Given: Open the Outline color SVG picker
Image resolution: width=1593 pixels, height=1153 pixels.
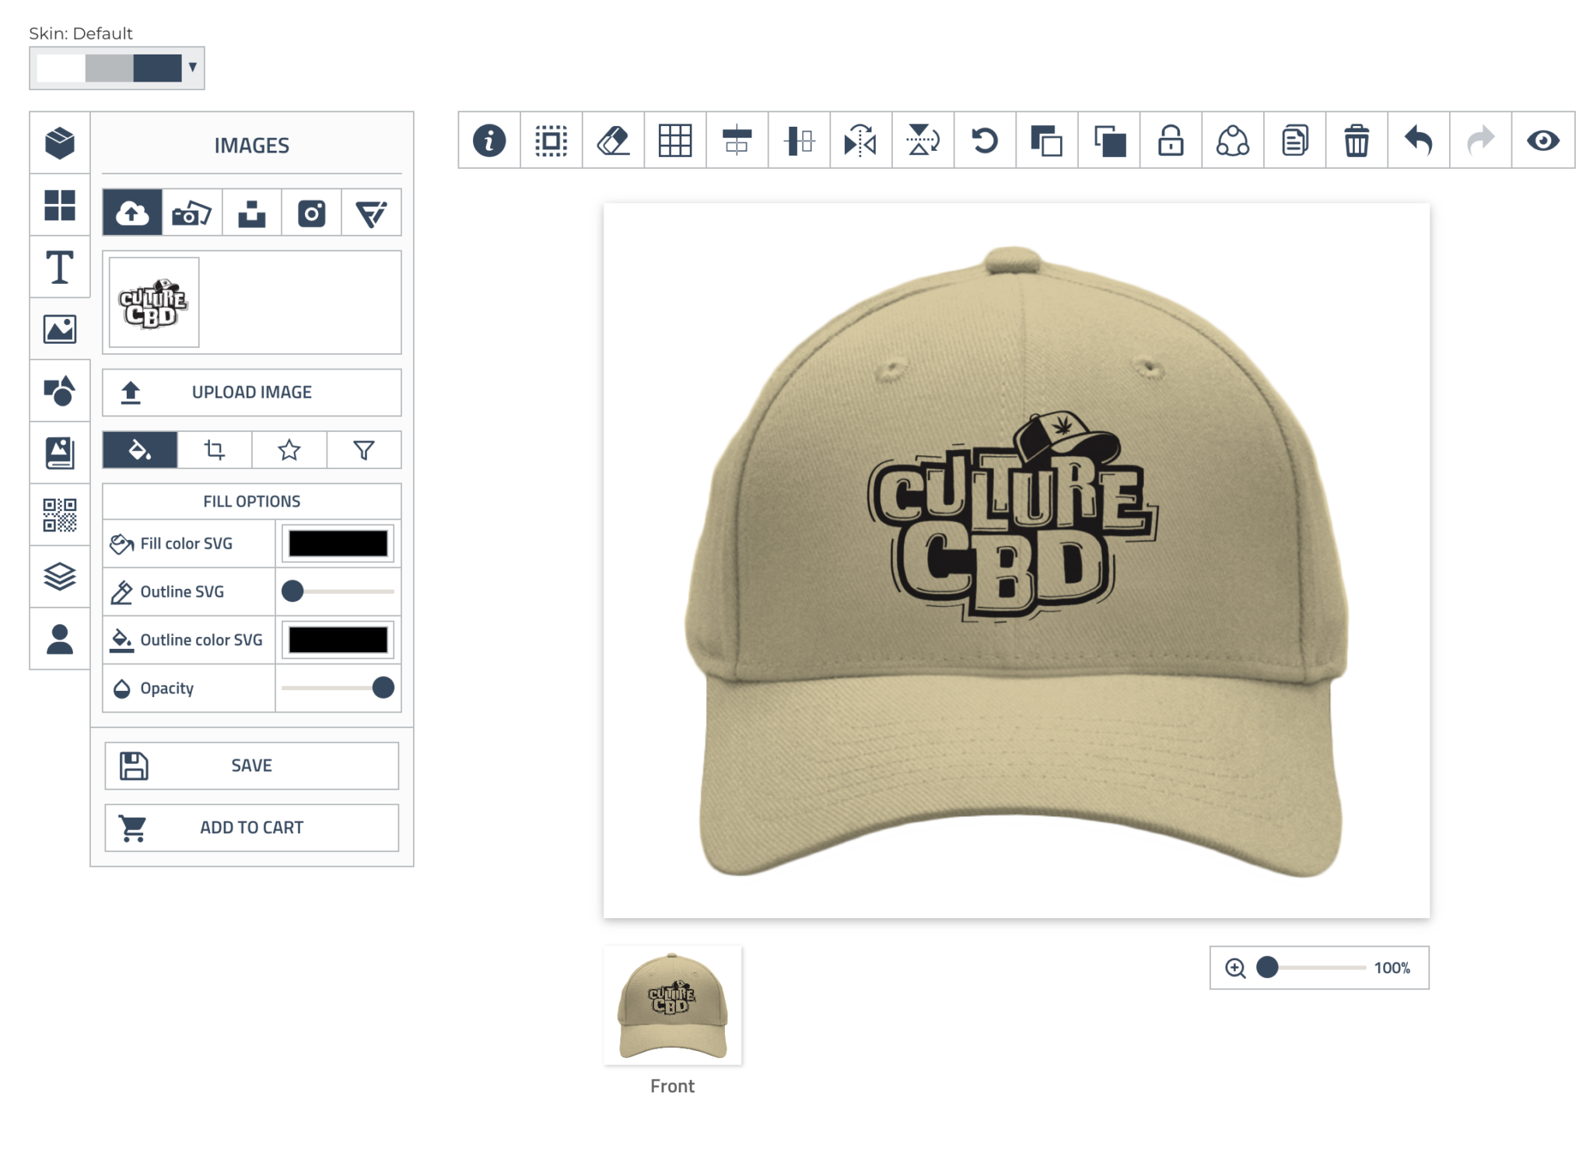Looking at the screenshot, I should [338, 640].
